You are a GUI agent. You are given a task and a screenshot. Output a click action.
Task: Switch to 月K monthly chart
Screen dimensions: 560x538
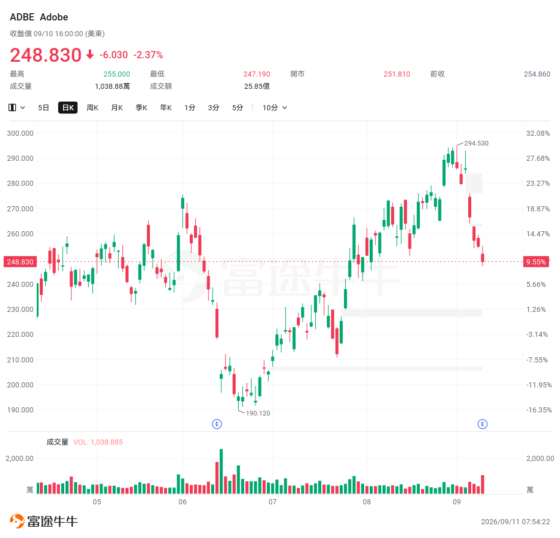(x=117, y=108)
